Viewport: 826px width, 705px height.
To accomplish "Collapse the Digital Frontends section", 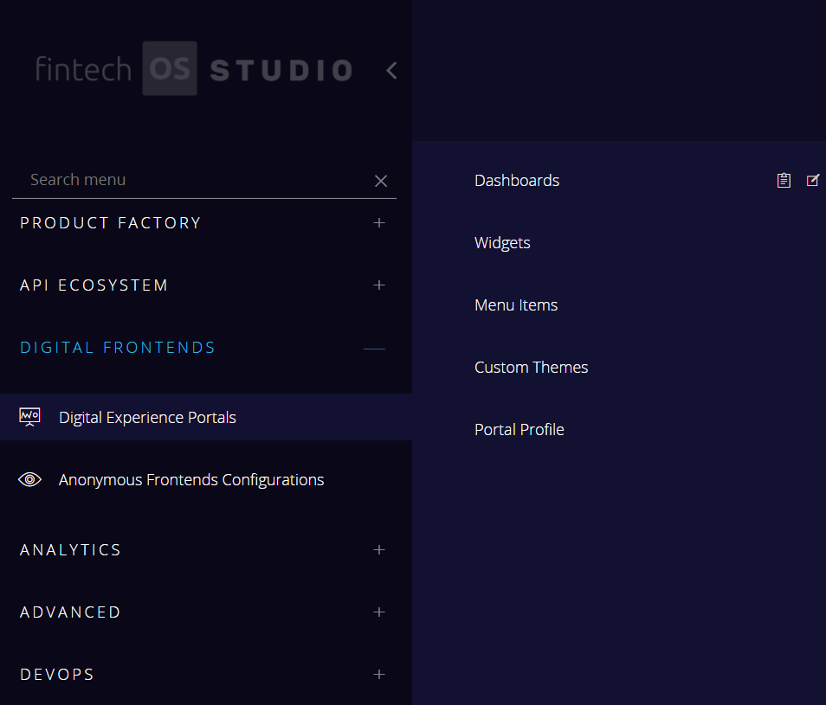I will pyautogui.click(x=374, y=349).
